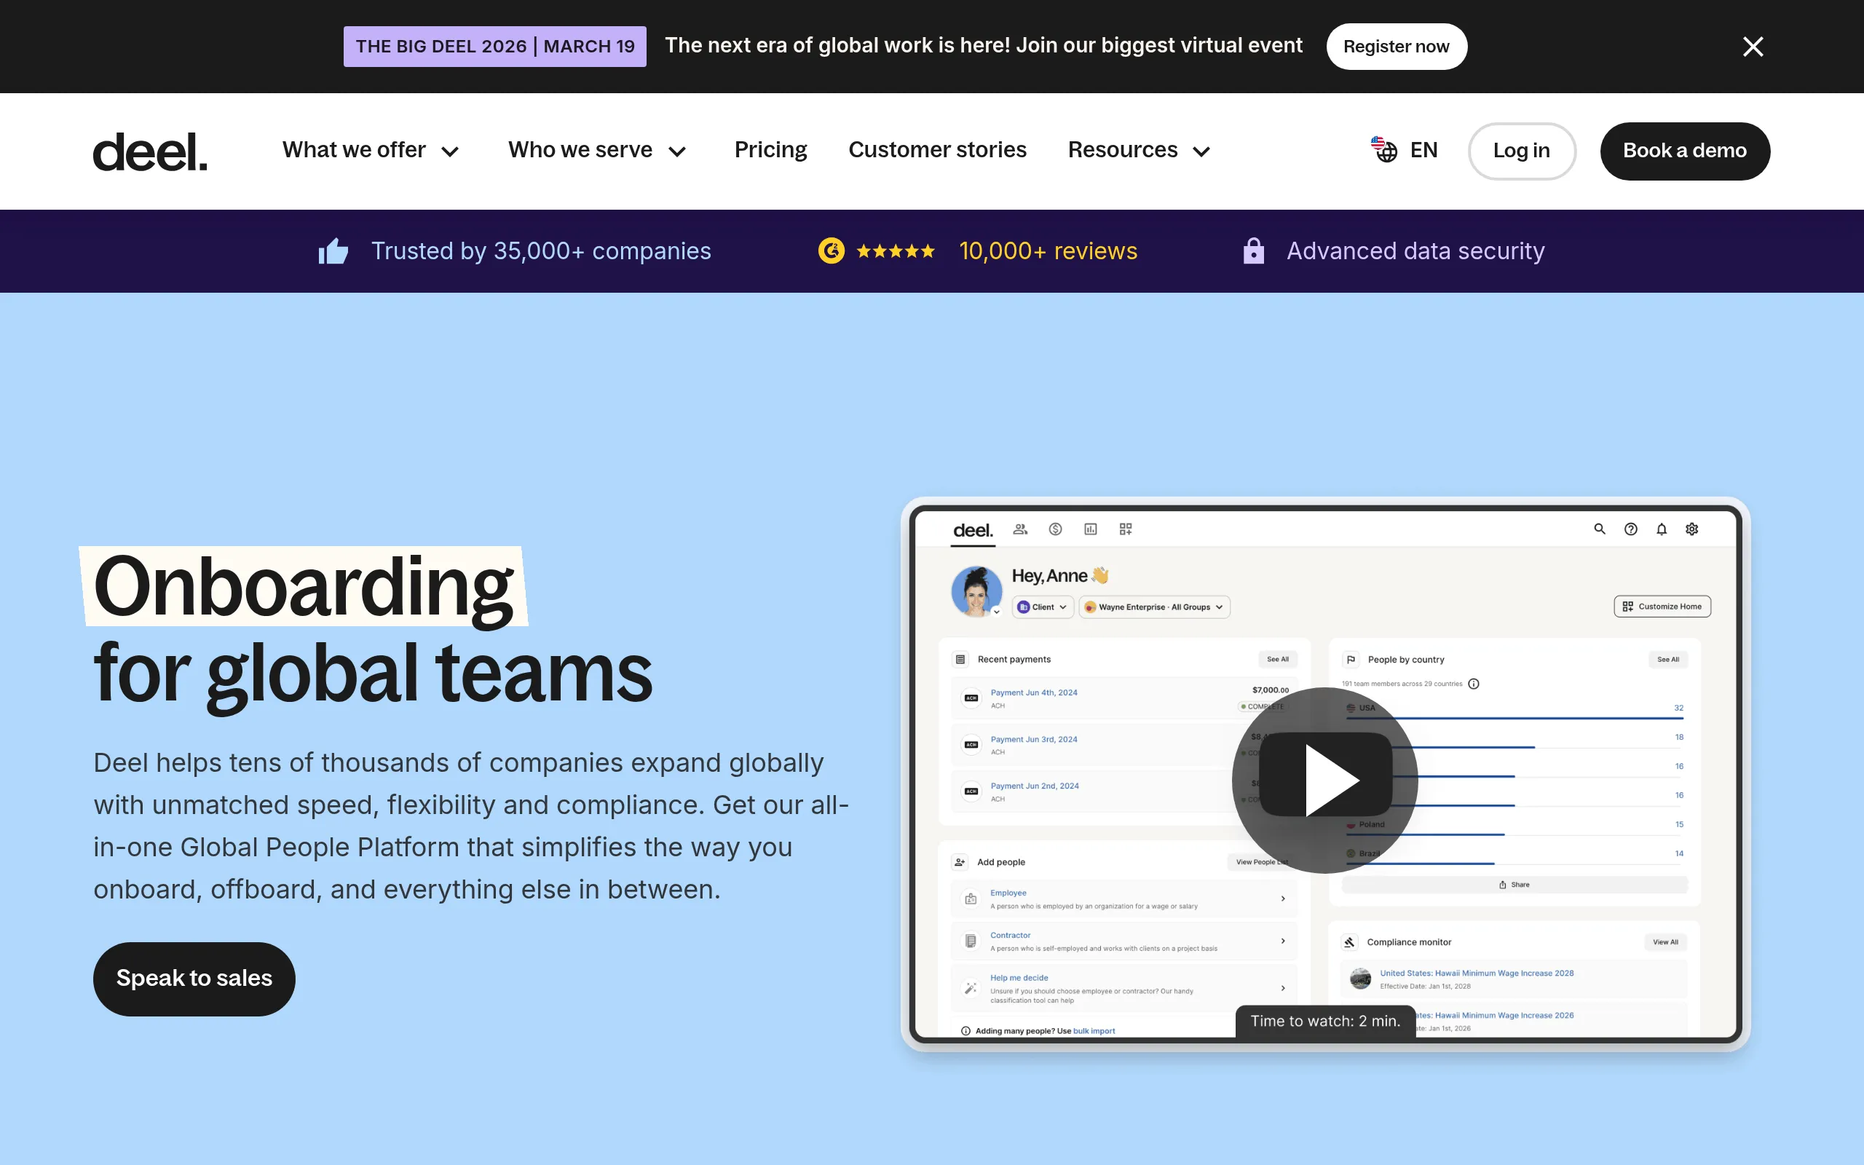
Task: Click Speak to sales button
Action: pos(194,979)
